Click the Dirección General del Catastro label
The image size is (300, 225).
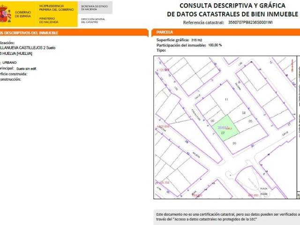(93, 21)
